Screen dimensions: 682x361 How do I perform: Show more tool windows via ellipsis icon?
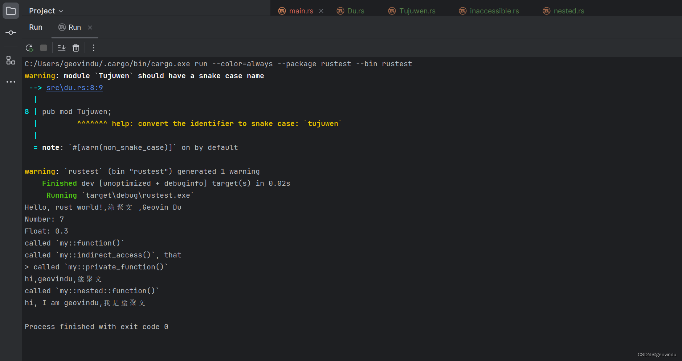click(11, 81)
